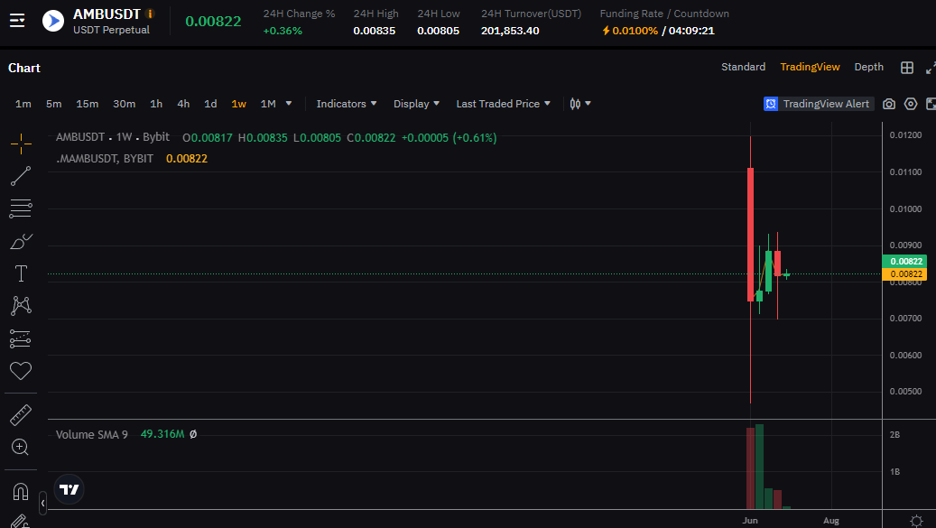
Task: Expand more timeframes arrow after 1M
Action: (289, 104)
